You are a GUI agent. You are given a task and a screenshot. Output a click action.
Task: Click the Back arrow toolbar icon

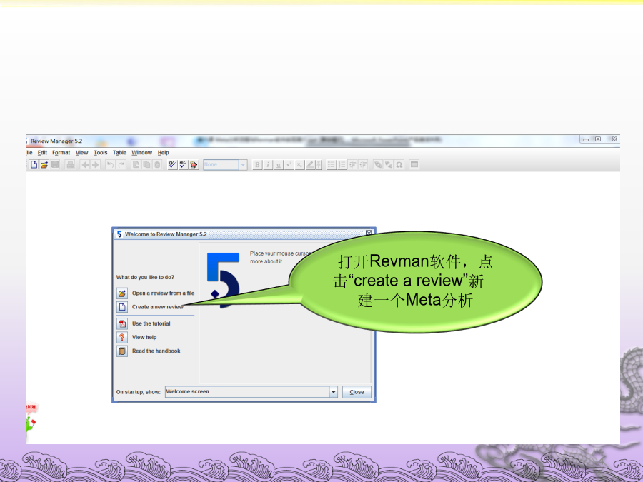[x=85, y=165]
